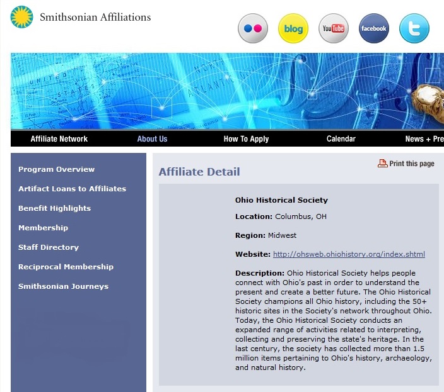Screen dimensions: 444x392
Task: Click the Affiliate Detail heading
Action: coord(199,172)
